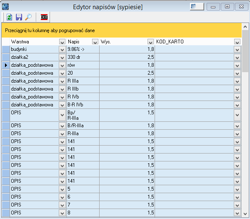The image size is (250, 219).
Task: Expand Warstwa dropdown in the rów row
Action: click(x=62, y=65)
